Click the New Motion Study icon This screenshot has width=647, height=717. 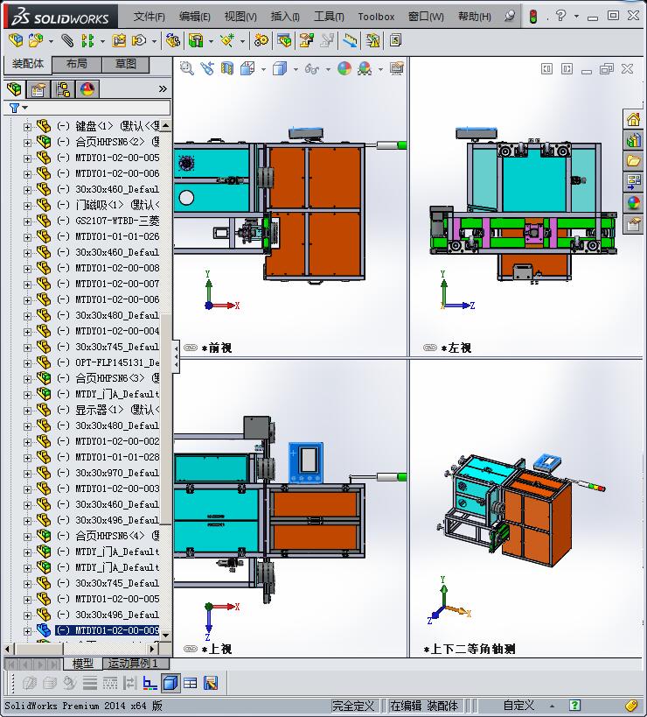point(261,40)
